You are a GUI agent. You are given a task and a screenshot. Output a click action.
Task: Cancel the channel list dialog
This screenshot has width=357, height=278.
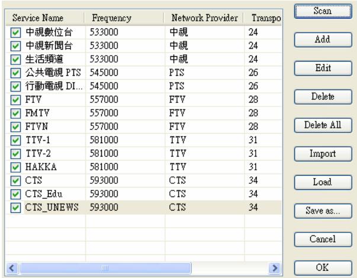323,240
